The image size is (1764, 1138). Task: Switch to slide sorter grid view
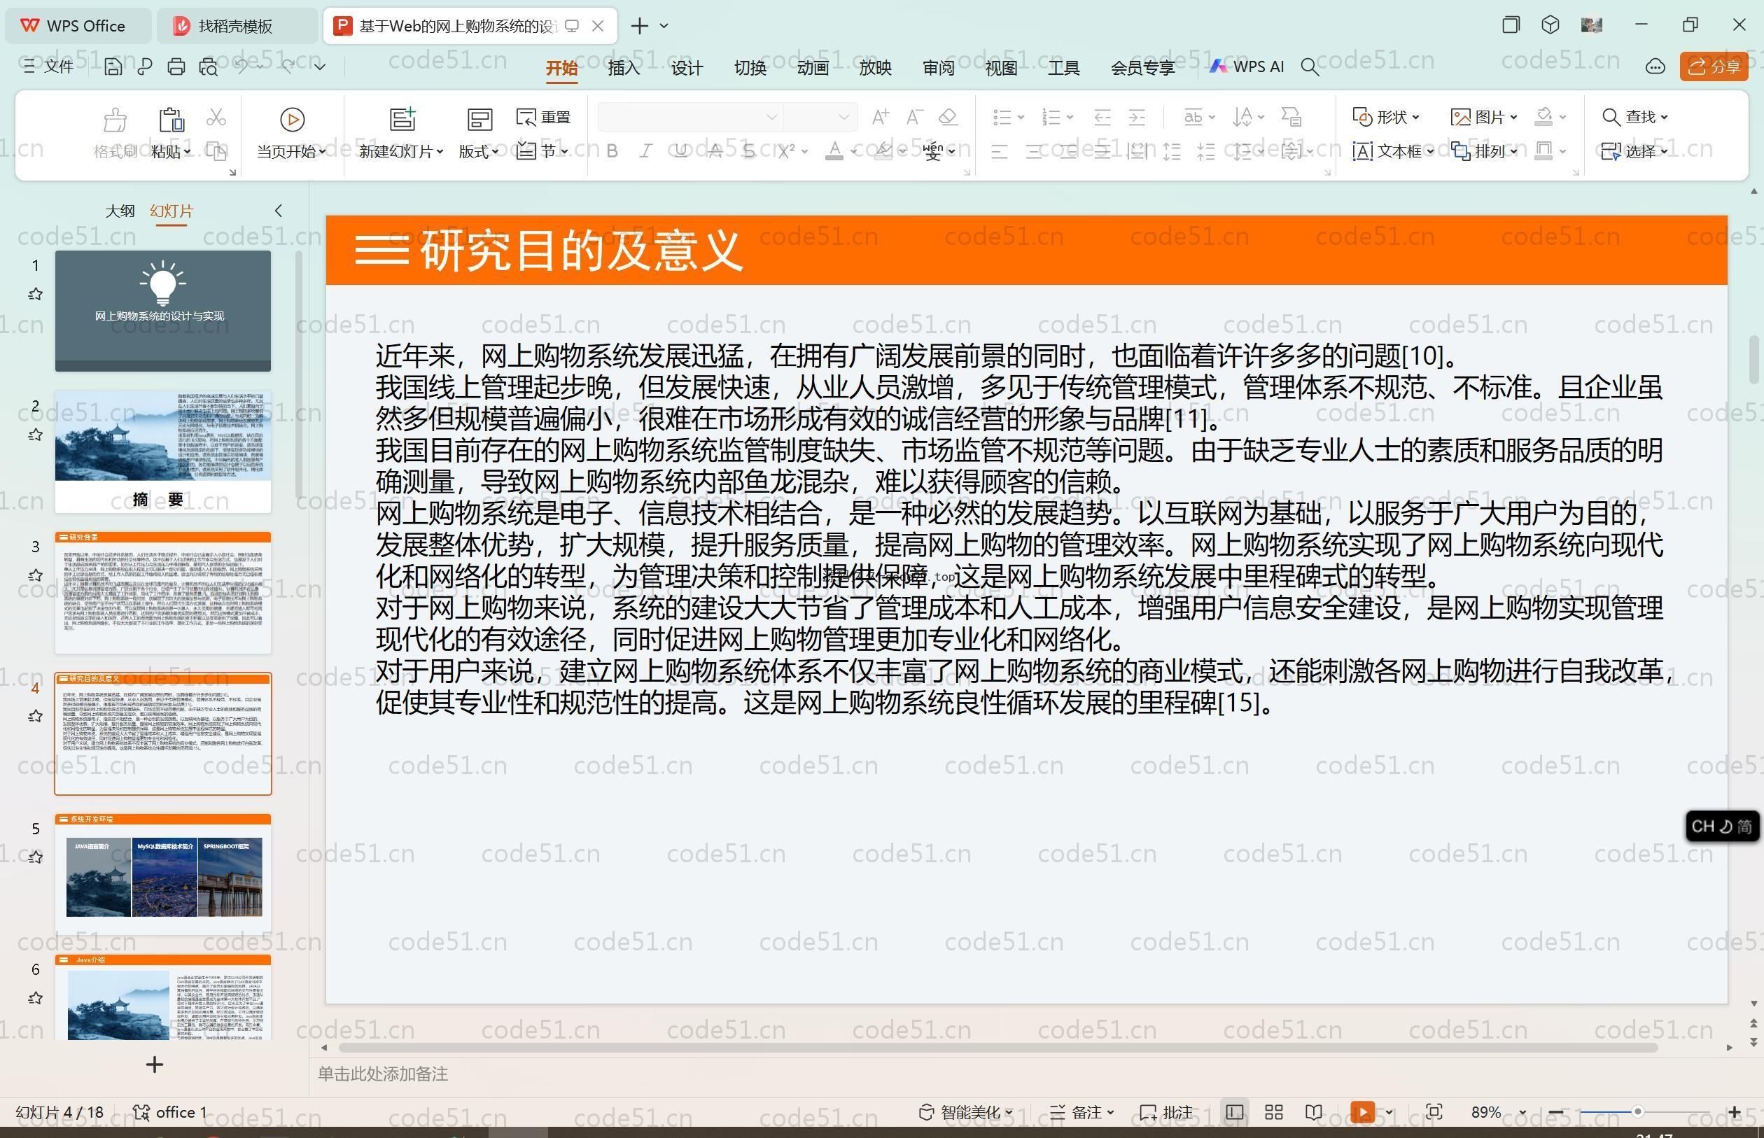point(1274,1111)
